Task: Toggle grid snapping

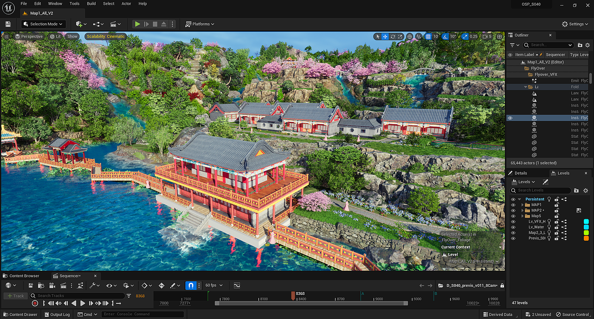Action: (x=428, y=37)
